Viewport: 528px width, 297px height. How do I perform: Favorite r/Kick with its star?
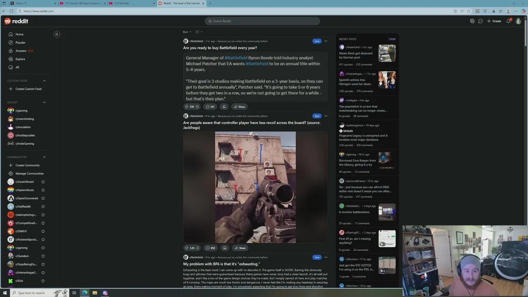click(x=43, y=281)
